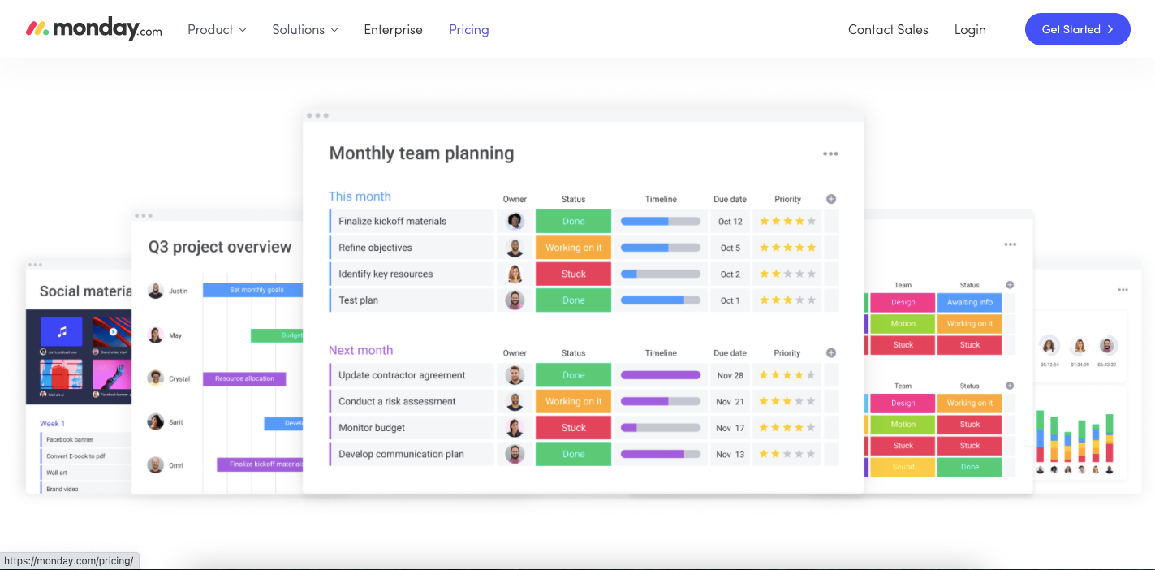1155x570 pixels.
Task: Expand the Solutions dropdown menu
Action: 304,29
